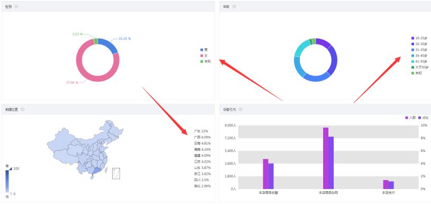Toggle 未知 in the gender legend
The image size is (431, 206).
tap(206, 61)
